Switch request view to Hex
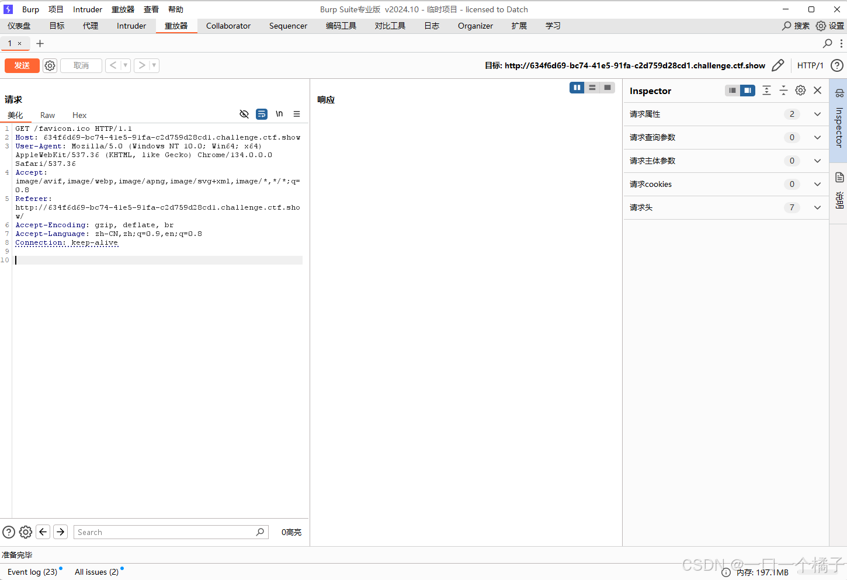 point(79,115)
